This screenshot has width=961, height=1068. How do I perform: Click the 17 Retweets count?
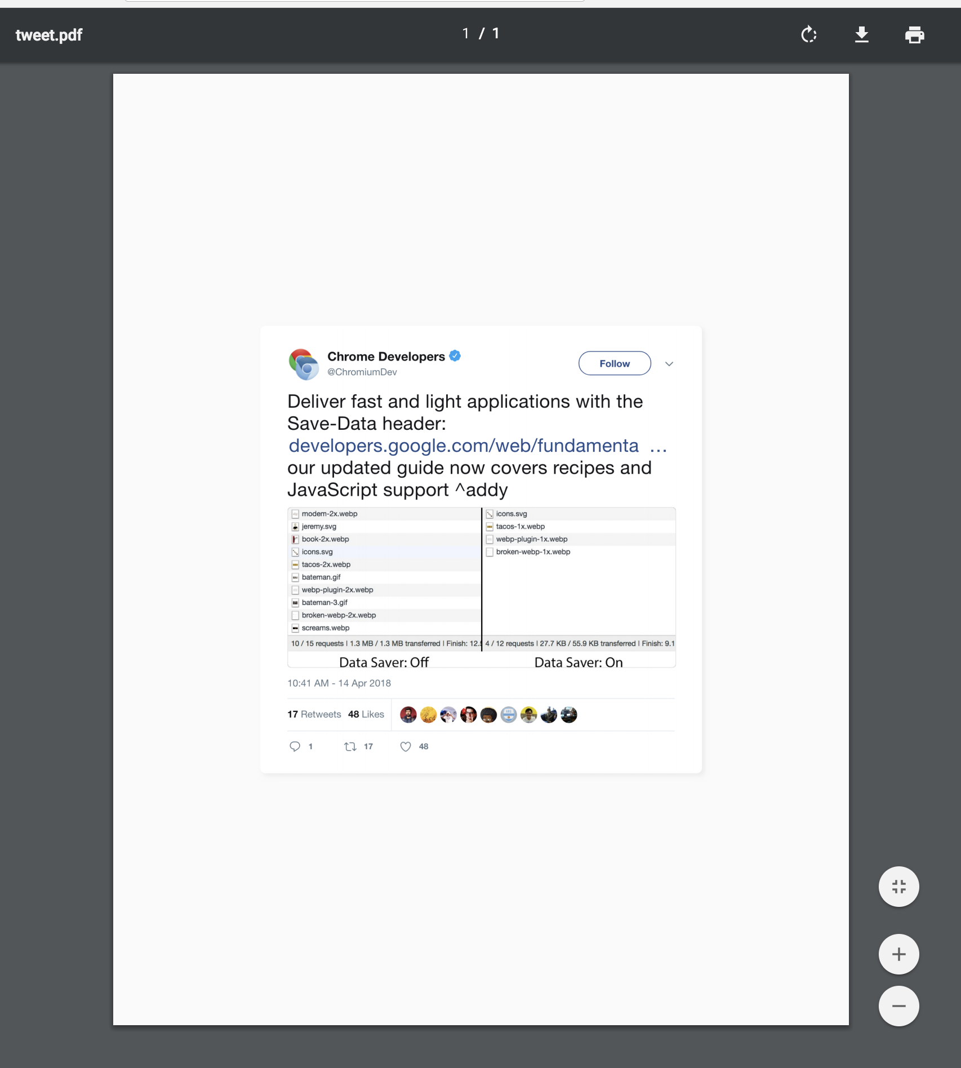(x=314, y=714)
